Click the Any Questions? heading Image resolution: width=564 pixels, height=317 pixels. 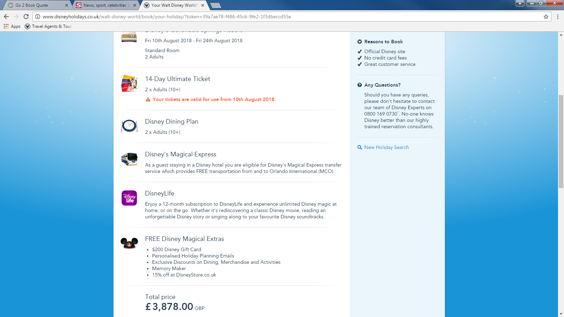click(382, 85)
